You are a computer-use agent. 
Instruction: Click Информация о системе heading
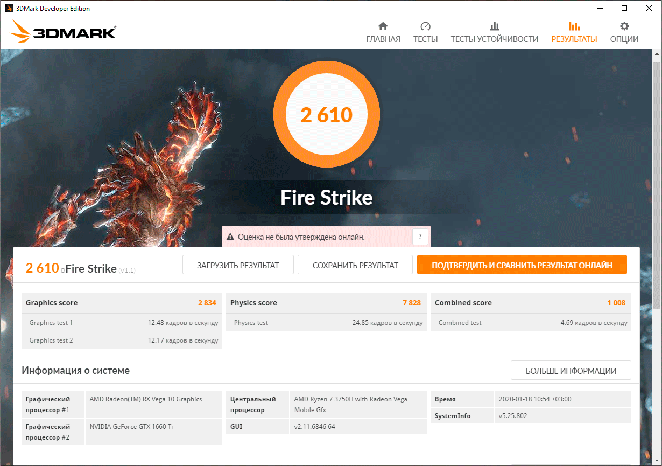click(76, 371)
